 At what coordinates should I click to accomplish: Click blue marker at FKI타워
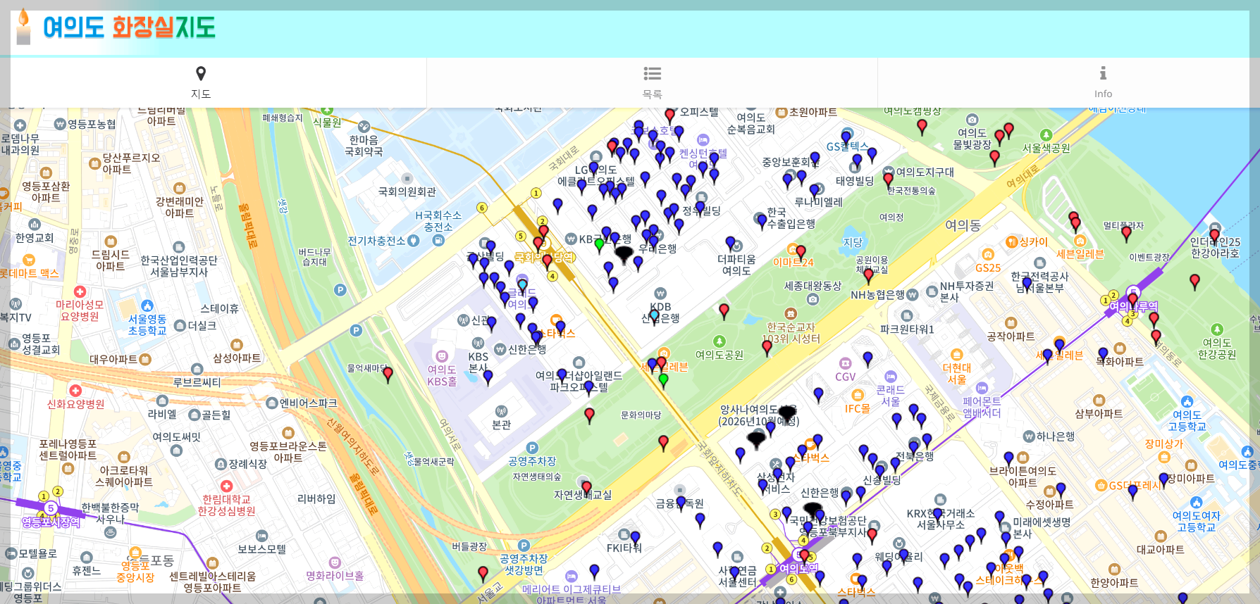coord(635,539)
